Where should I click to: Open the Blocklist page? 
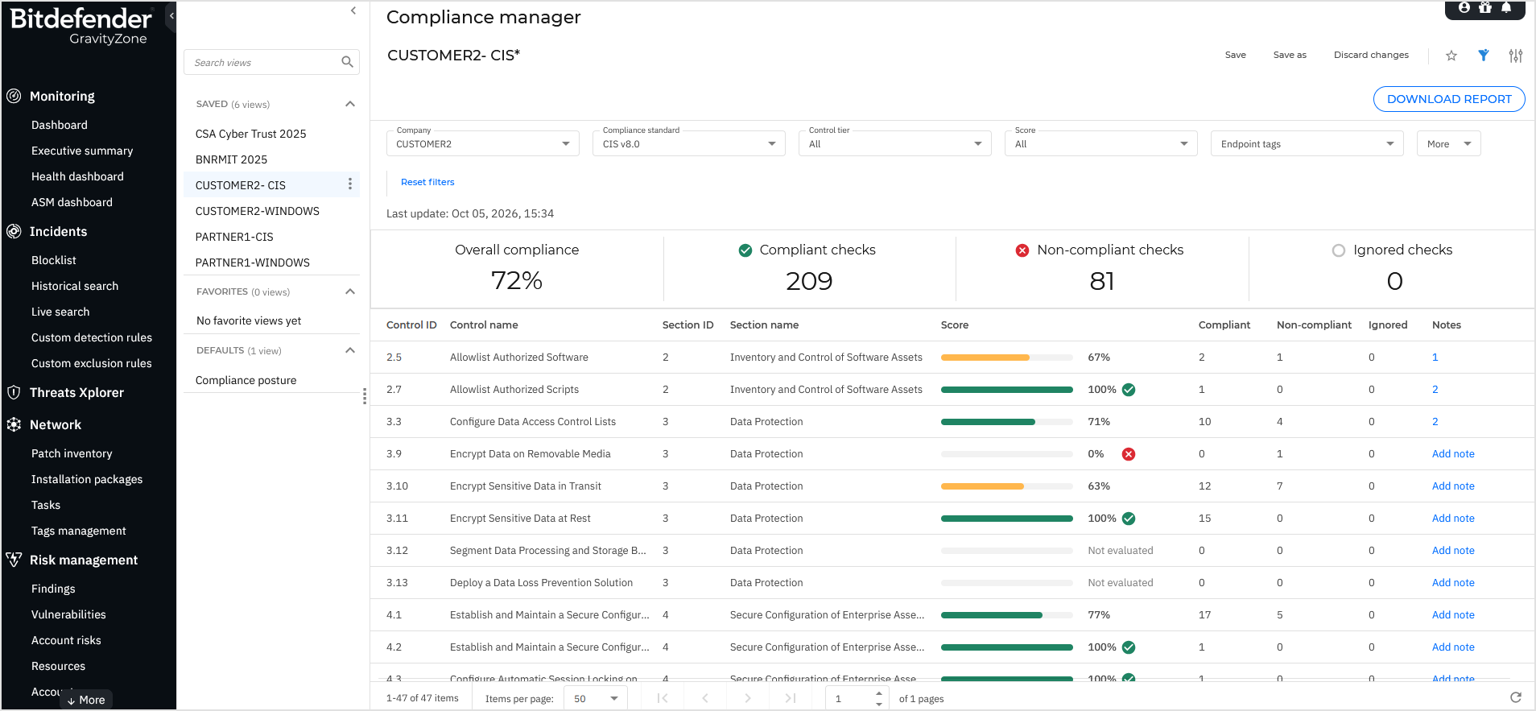54,260
